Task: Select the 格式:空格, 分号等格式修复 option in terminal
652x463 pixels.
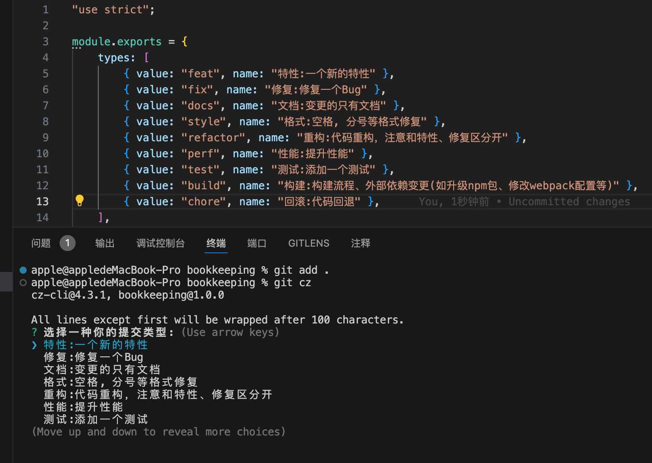Action: tap(121, 382)
